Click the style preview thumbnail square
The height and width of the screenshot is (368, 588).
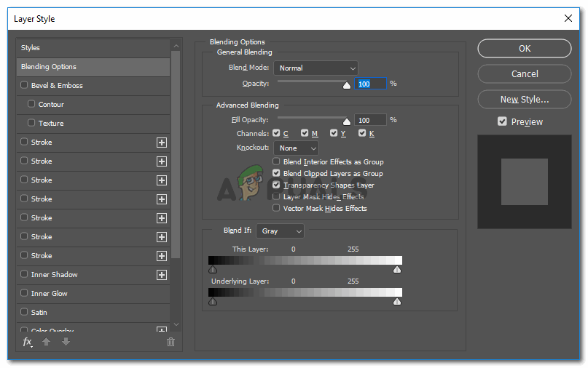click(525, 182)
